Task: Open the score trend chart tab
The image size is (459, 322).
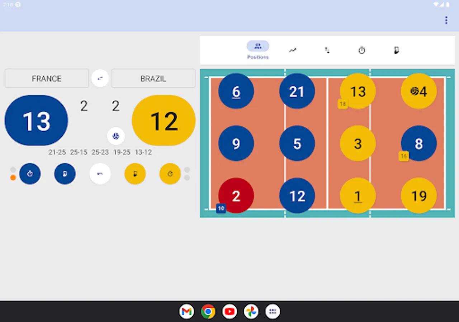Action: point(293,50)
